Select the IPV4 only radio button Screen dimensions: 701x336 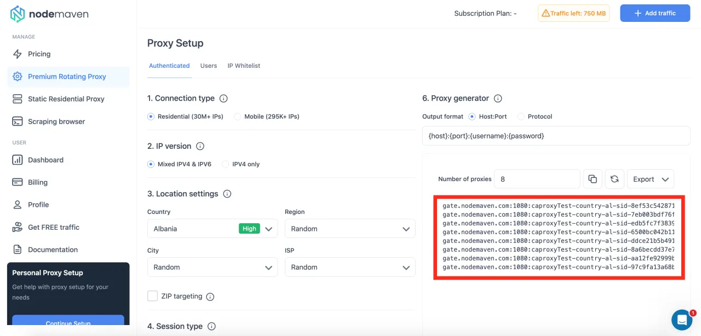pos(225,164)
